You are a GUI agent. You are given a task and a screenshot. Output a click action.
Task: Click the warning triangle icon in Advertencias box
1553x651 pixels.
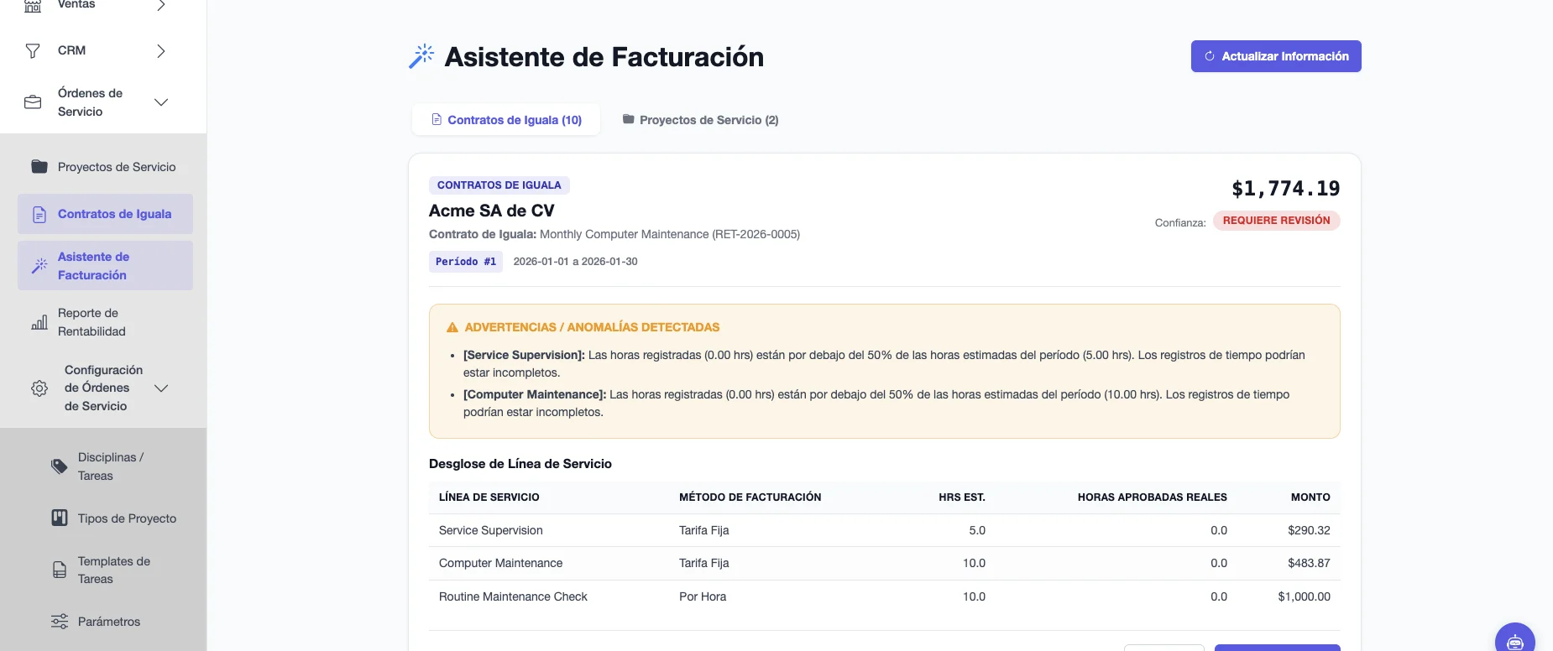[x=452, y=327]
